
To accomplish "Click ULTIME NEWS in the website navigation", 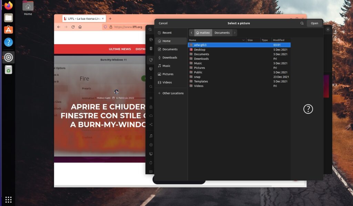I will pyautogui.click(x=120, y=49).
